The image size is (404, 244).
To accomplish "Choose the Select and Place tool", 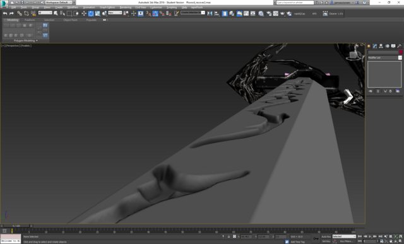I will pyautogui.click(x=104, y=13).
